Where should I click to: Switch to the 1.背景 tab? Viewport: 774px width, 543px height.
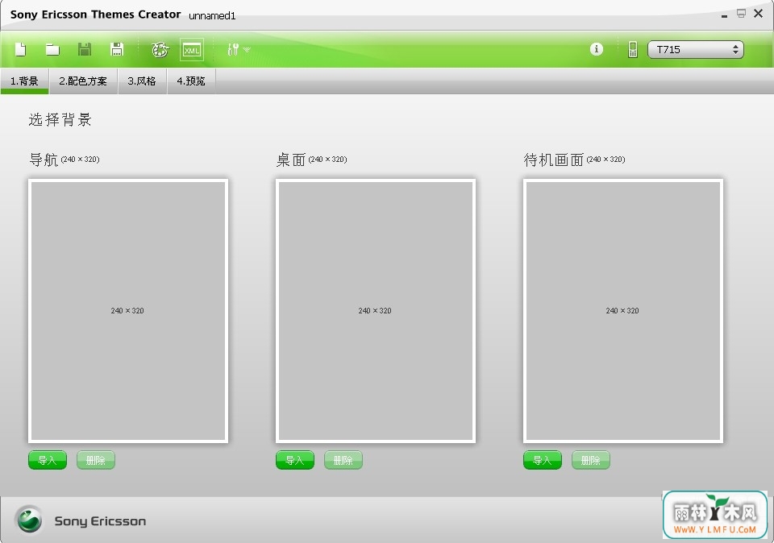click(x=24, y=81)
